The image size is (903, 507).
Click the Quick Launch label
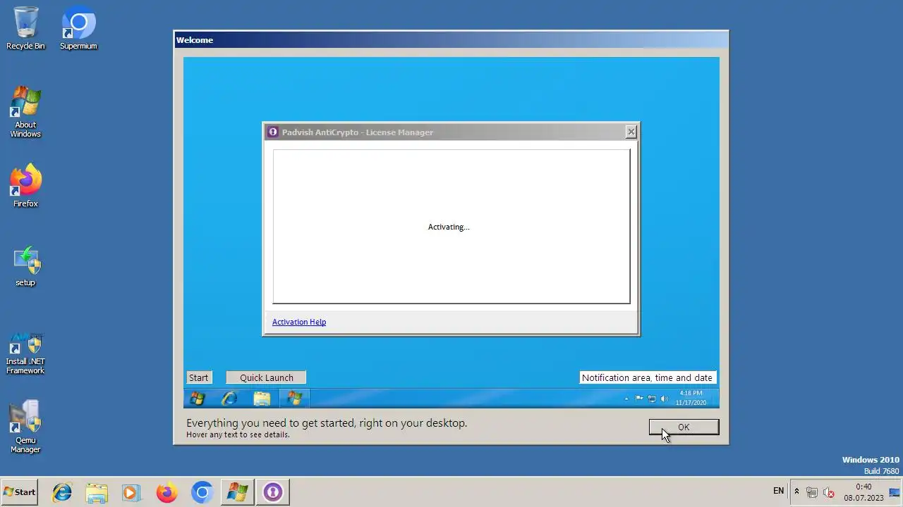(266, 377)
